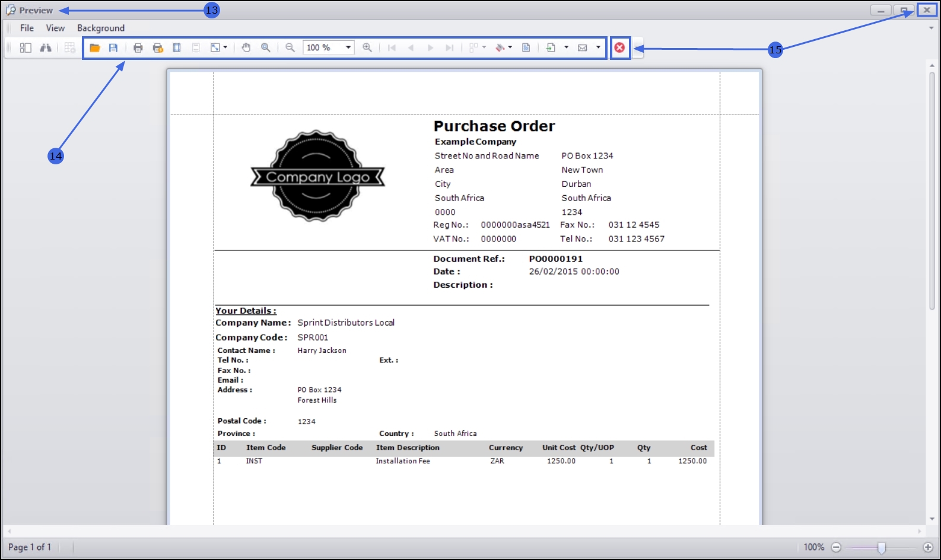Click the ribbon collapse arrow at the menu bar's right end
941x560 pixels.
(x=932, y=28)
